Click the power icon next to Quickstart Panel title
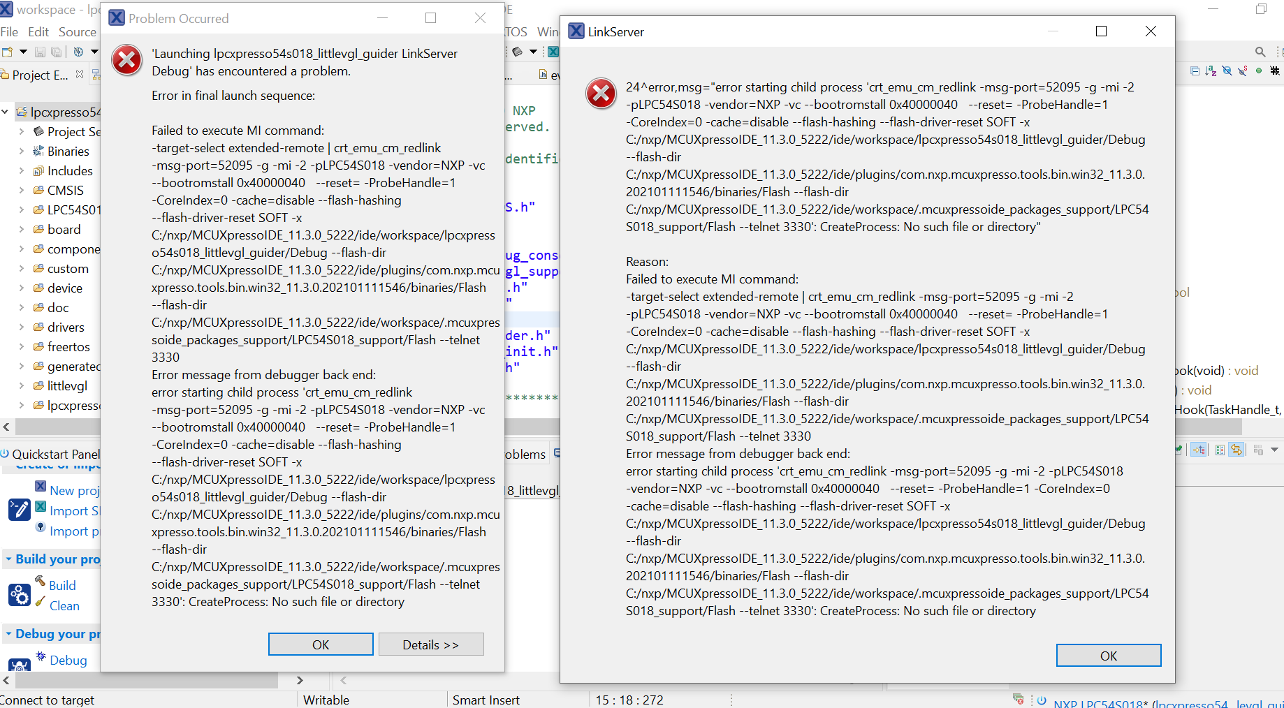The image size is (1284, 708). [x=5, y=454]
